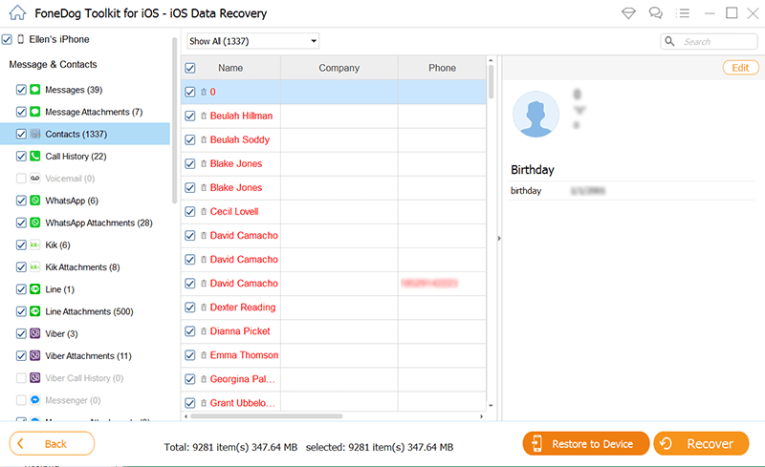
Task: Click the Line app icon
Action: coord(35,289)
